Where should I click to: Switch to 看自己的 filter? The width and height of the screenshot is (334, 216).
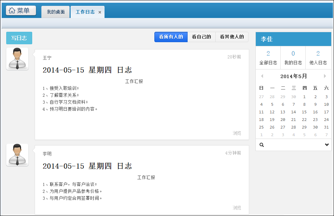coord(201,37)
